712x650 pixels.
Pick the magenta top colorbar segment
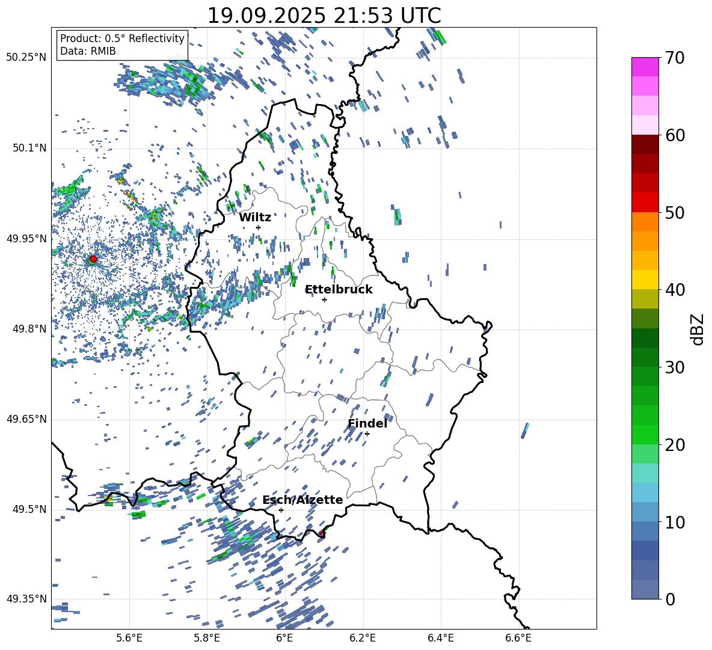click(x=645, y=67)
